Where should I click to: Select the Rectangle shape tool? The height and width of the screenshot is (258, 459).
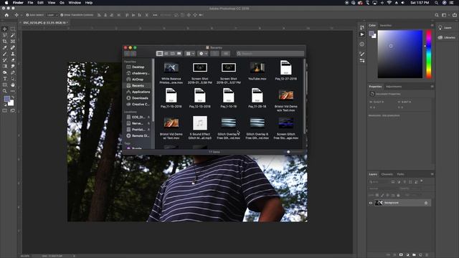point(5,85)
